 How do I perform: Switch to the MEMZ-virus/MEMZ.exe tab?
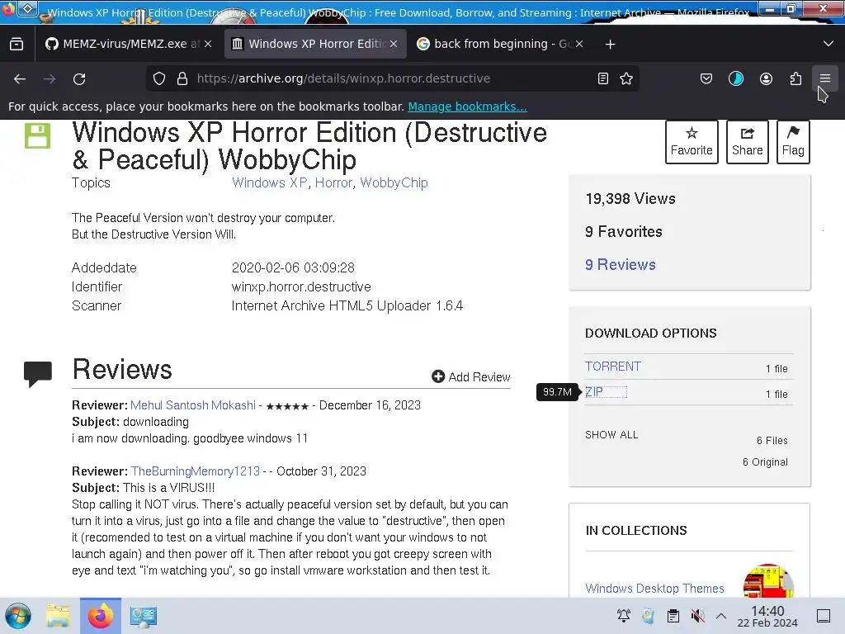point(128,44)
